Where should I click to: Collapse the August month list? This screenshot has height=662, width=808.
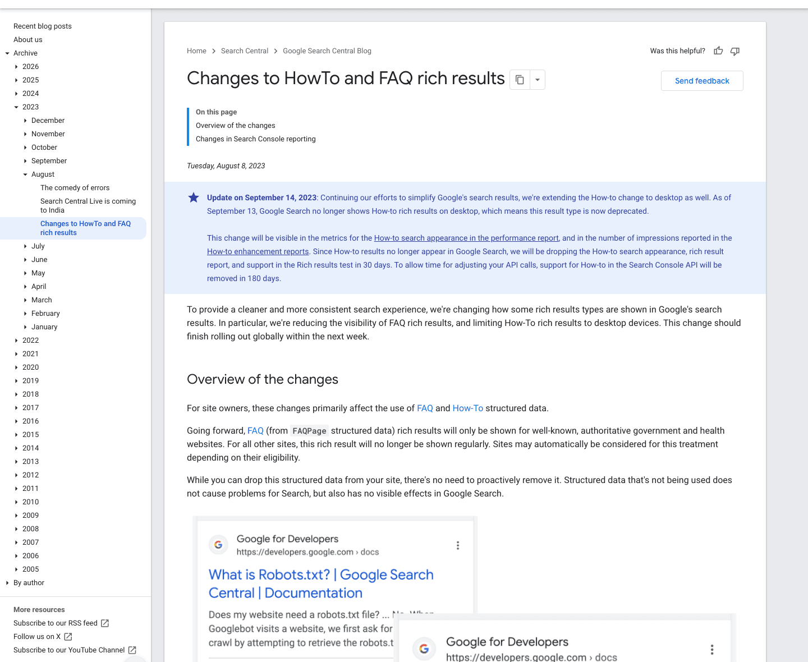pyautogui.click(x=25, y=174)
